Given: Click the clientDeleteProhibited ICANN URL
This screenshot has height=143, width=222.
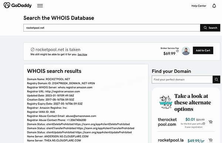Looking at the screenshot, I should (x=102, y=124).
